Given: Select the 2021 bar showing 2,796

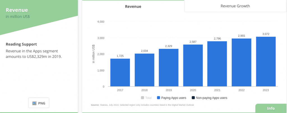Looking at the screenshot, I should tap(217, 64).
